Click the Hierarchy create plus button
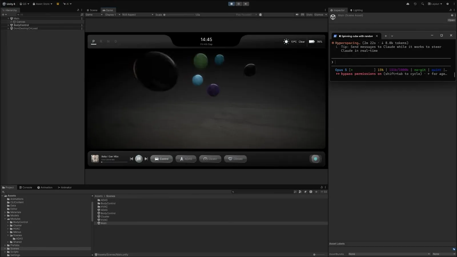Image resolution: width=457 pixels, height=257 pixels. click(4, 15)
